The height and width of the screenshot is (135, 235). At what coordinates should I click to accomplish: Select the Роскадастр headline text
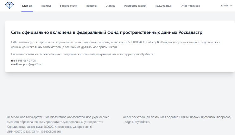tap(190, 32)
